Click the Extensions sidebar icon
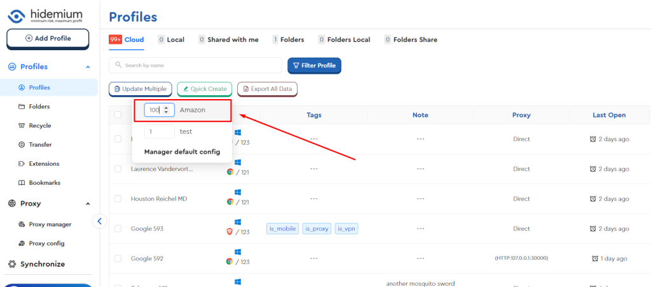Image resolution: width=651 pixels, height=287 pixels. click(x=22, y=164)
